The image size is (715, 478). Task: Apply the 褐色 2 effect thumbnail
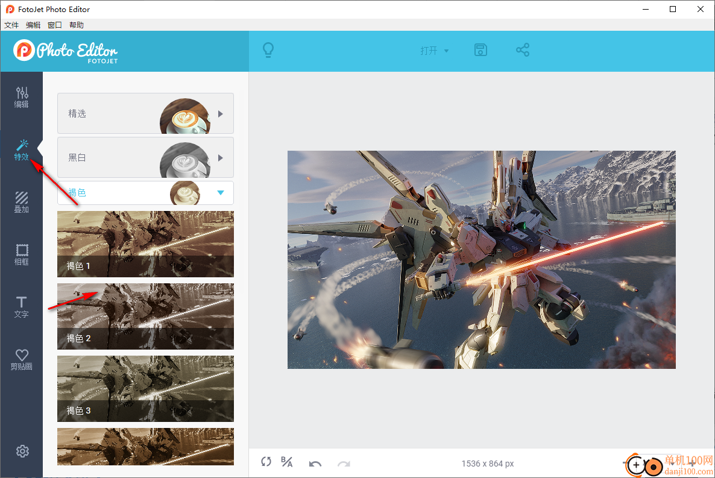pyautogui.click(x=145, y=316)
